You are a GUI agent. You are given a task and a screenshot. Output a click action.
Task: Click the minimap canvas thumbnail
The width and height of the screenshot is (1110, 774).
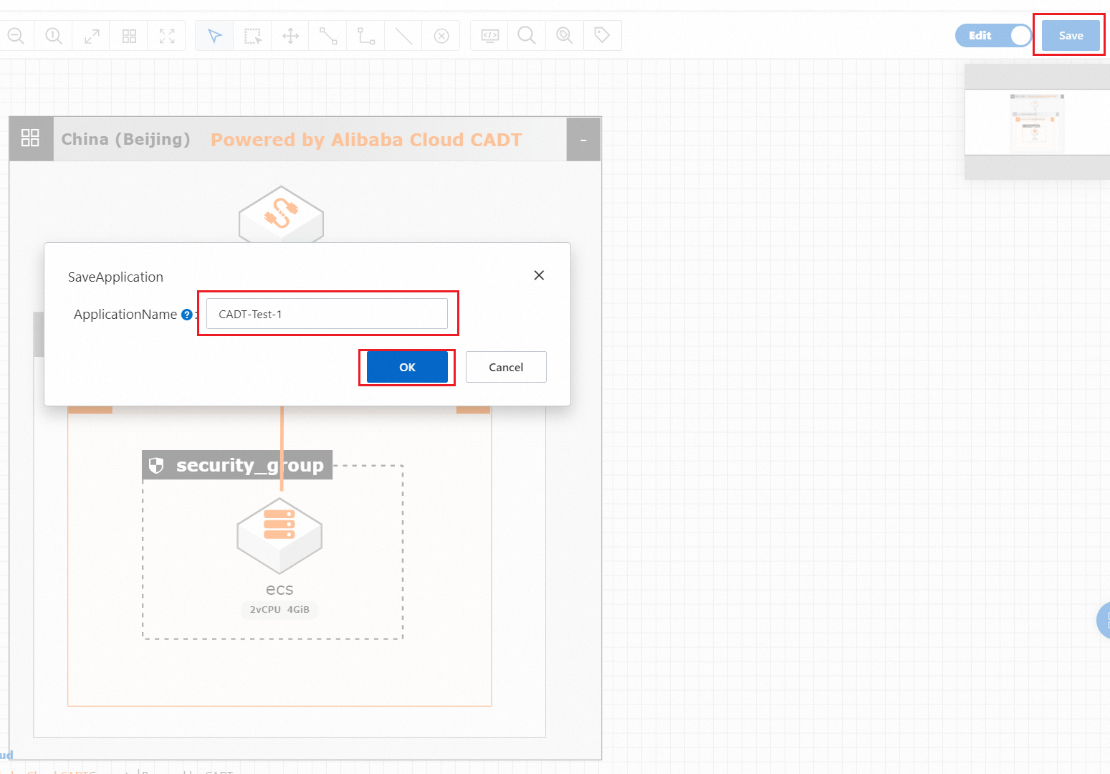[1037, 122]
